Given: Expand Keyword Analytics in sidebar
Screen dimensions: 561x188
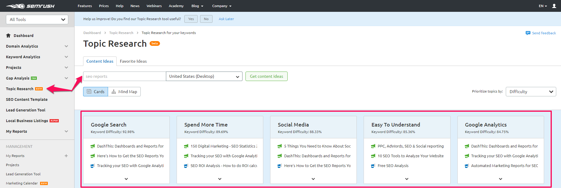Looking at the screenshot, I should [66, 57].
